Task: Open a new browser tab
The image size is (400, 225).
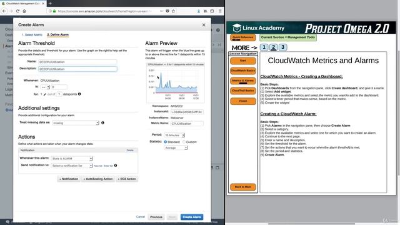Action: coord(50,4)
